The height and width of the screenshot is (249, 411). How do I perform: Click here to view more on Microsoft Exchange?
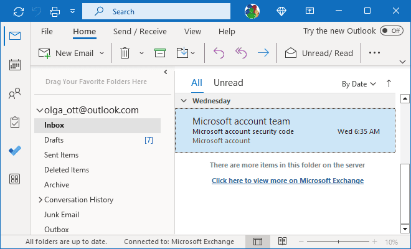click(287, 181)
